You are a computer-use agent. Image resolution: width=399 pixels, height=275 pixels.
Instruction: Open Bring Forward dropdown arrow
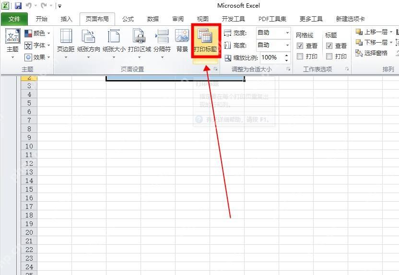[x=391, y=32]
